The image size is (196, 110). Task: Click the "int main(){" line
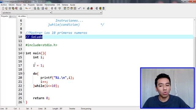[36, 53]
